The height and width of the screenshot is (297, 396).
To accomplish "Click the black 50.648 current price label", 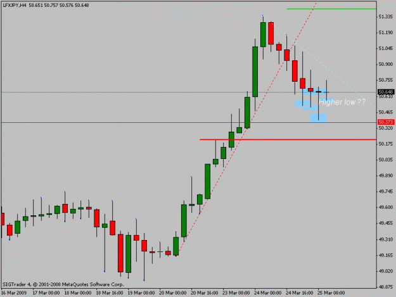I will (386, 92).
